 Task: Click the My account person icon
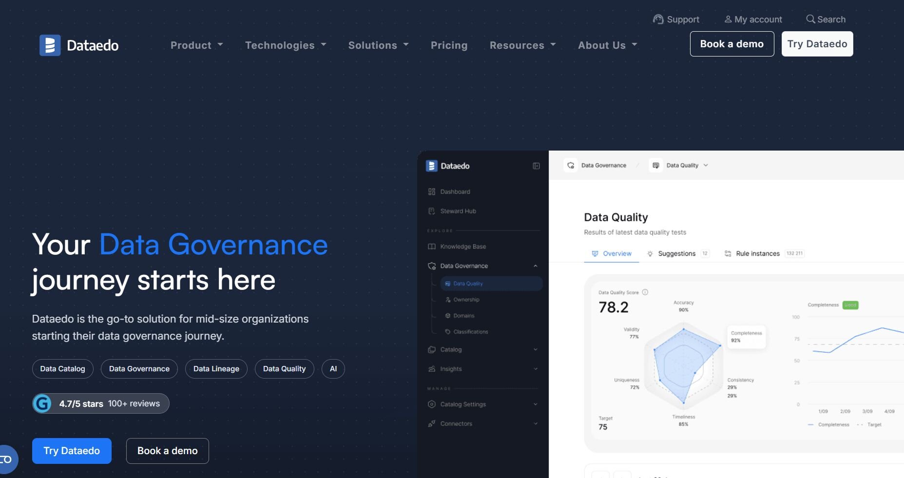pyautogui.click(x=728, y=19)
